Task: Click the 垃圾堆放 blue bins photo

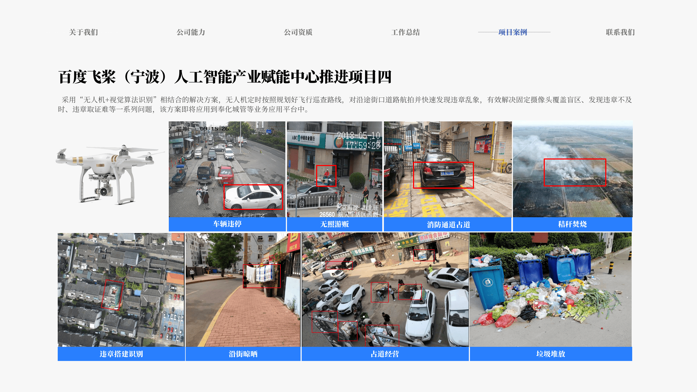Action: click(x=551, y=289)
